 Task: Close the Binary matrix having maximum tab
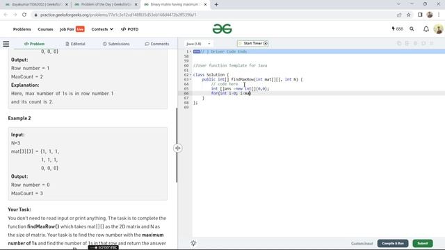205,5
